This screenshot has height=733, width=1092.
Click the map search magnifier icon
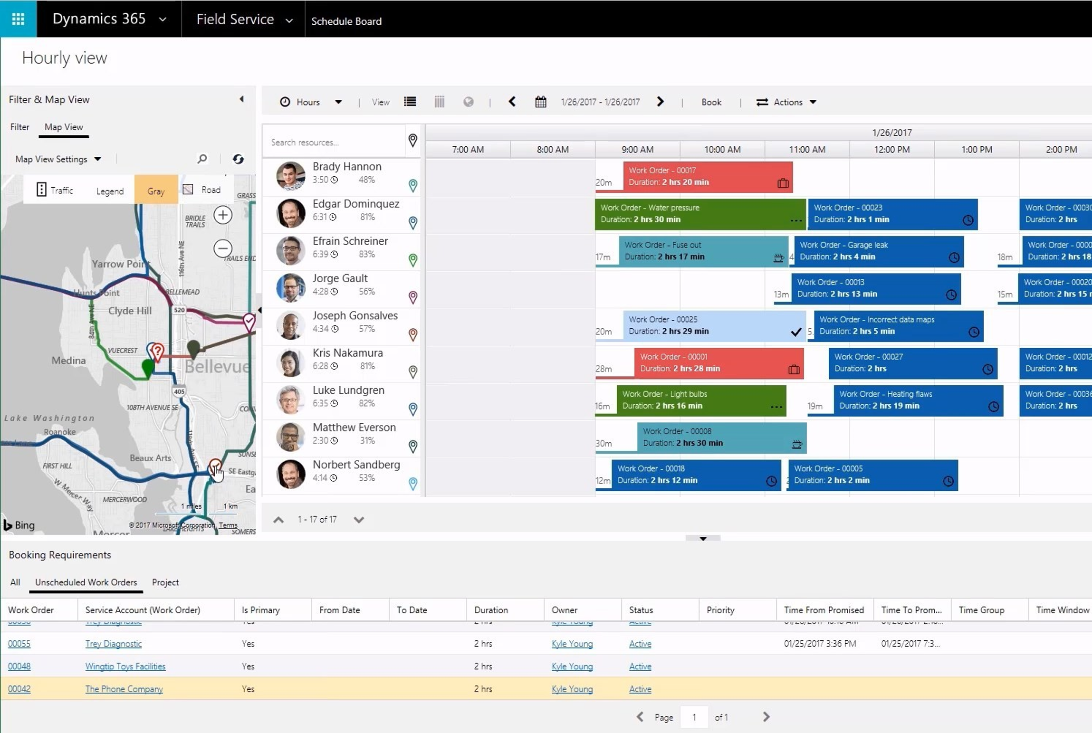[202, 159]
